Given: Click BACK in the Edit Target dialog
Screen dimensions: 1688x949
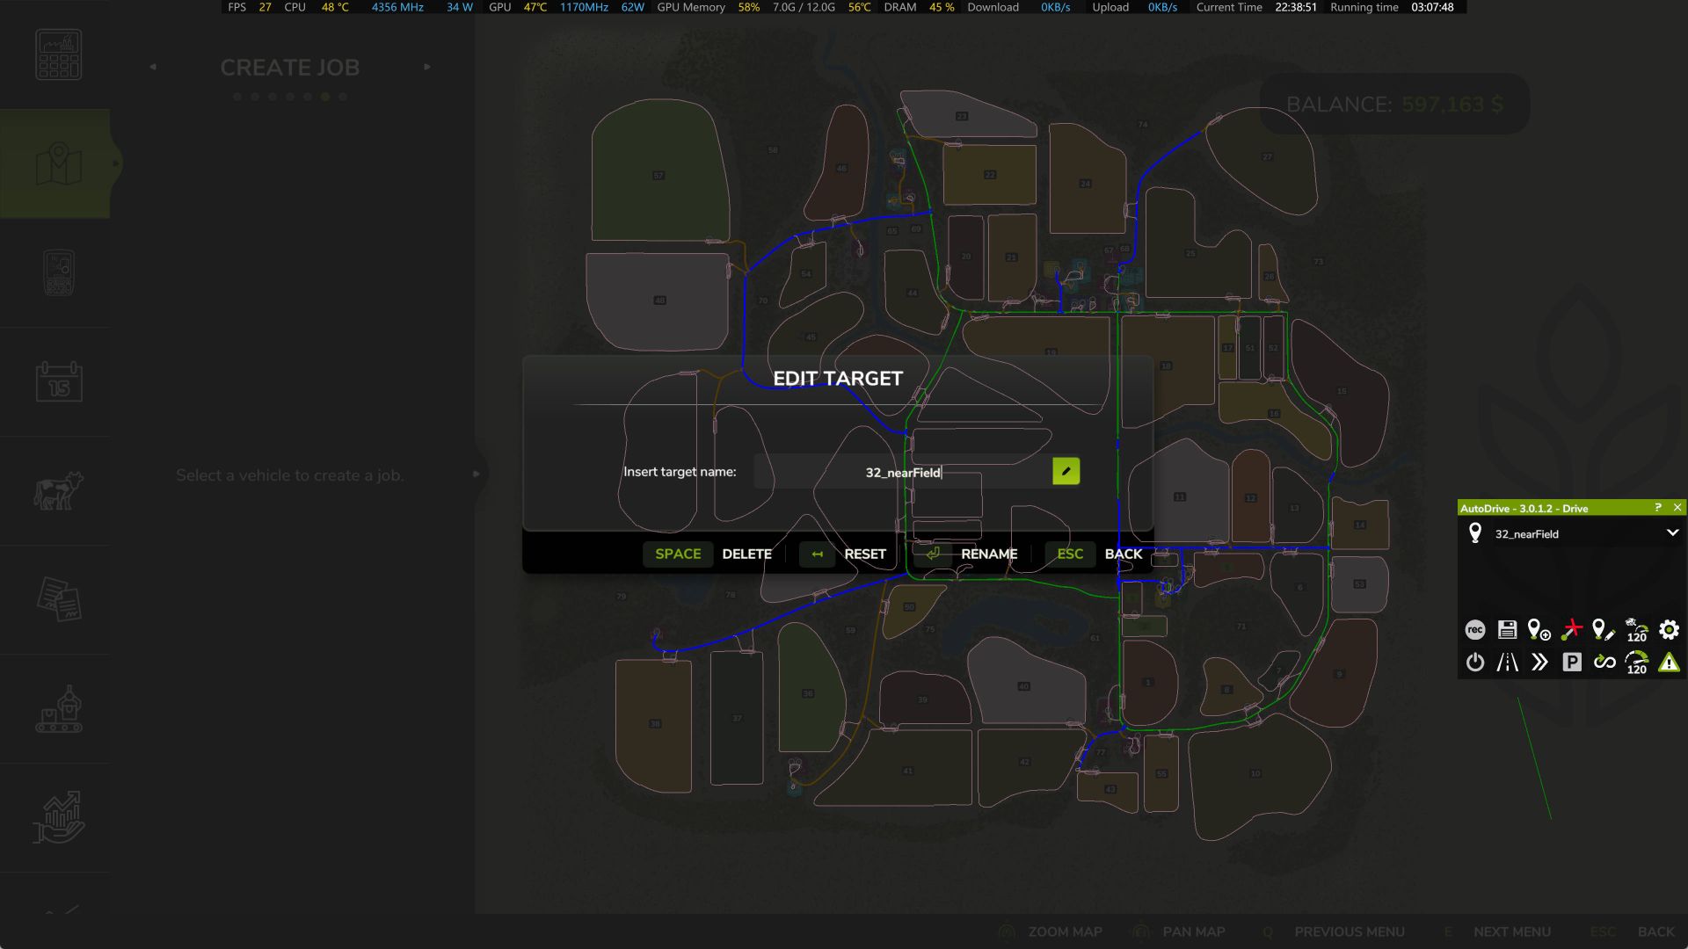Looking at the screenshot, I should 1124,554.
